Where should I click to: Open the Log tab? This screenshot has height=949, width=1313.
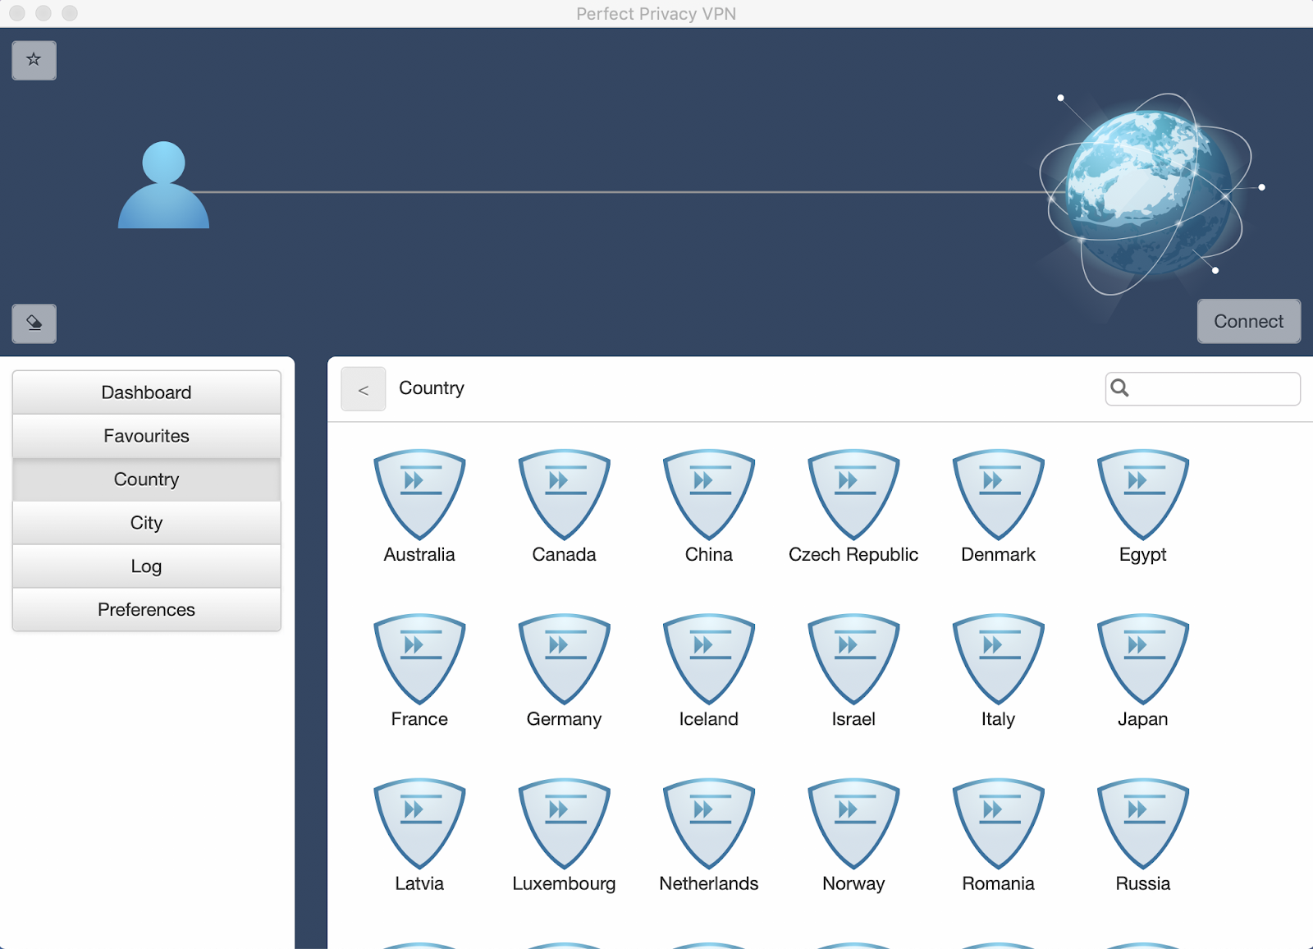(x=146, y=566)
